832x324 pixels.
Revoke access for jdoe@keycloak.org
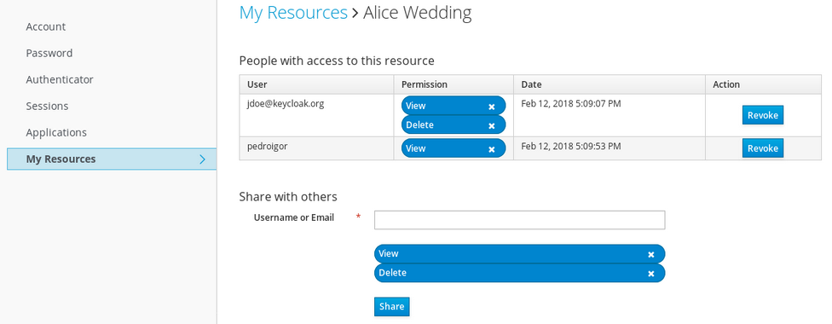coord(762,115)
